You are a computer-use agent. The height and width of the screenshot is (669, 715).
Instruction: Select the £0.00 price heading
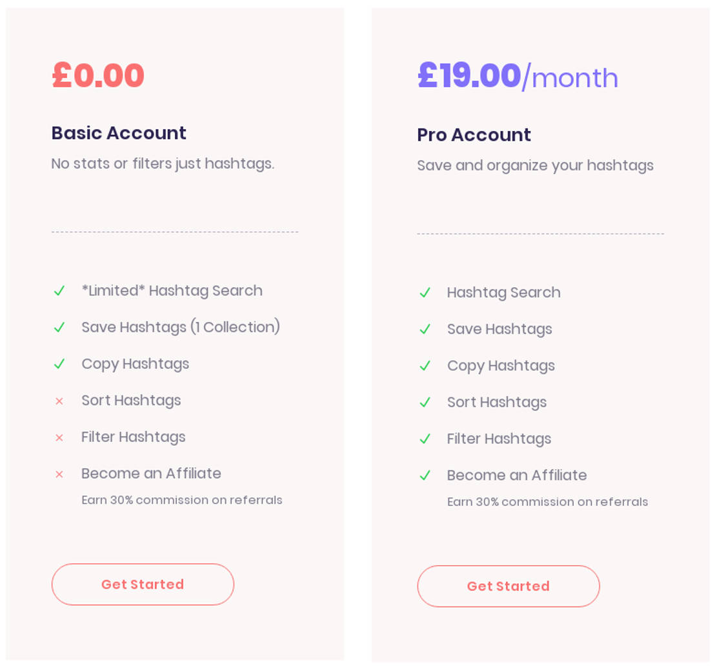click(98, 75)
